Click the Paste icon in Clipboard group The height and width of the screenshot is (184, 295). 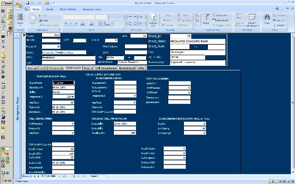32,20
